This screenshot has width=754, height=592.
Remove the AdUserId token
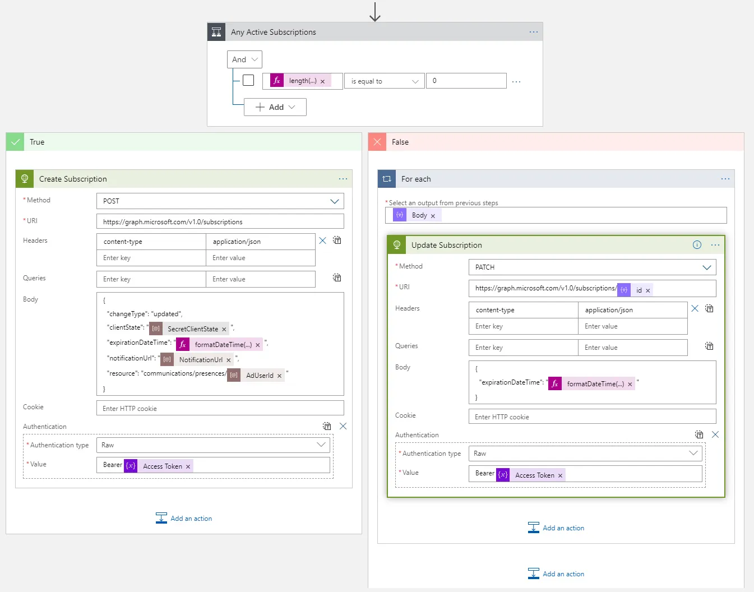click(279, 376)
